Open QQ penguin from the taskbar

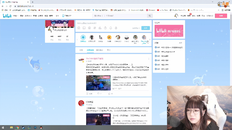[x=41, y=128]
